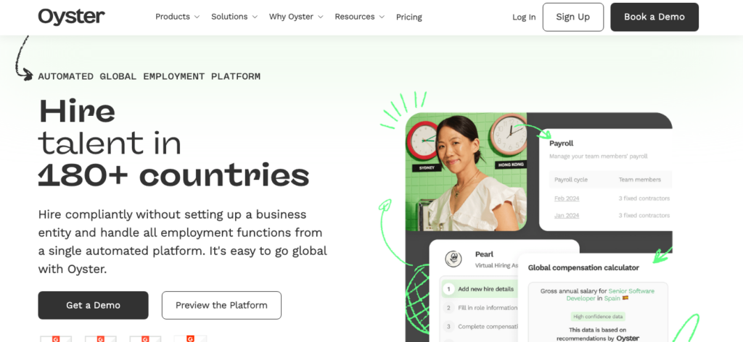Click the fourth G2 badge icon
The height and width of the screenshot is (342, 743).
(x=190, y=338)
